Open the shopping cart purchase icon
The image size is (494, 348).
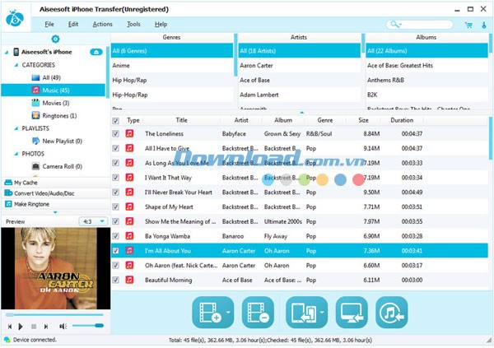click(468, 25)
